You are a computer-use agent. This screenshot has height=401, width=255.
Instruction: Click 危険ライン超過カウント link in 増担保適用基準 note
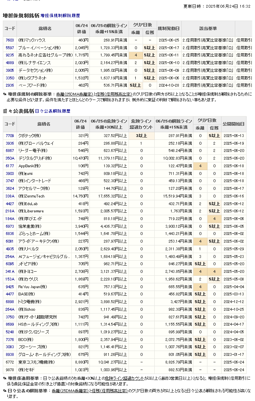124,378
